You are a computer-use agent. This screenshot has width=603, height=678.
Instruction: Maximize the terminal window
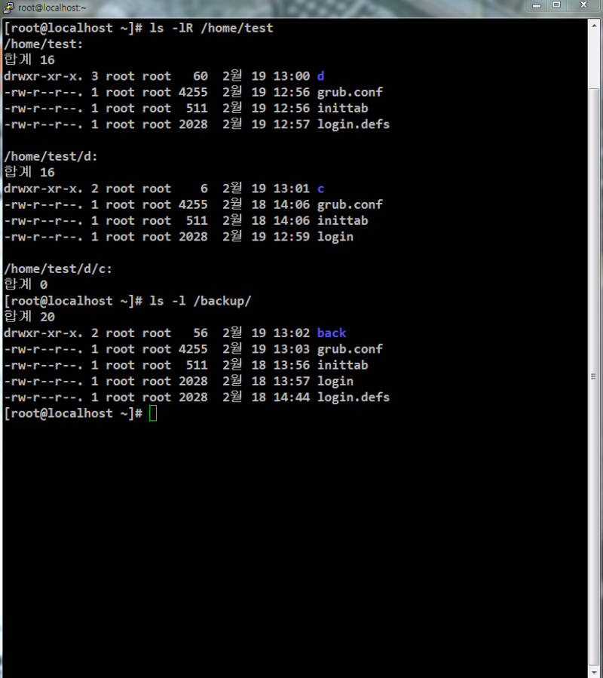[x=556, y=5]
